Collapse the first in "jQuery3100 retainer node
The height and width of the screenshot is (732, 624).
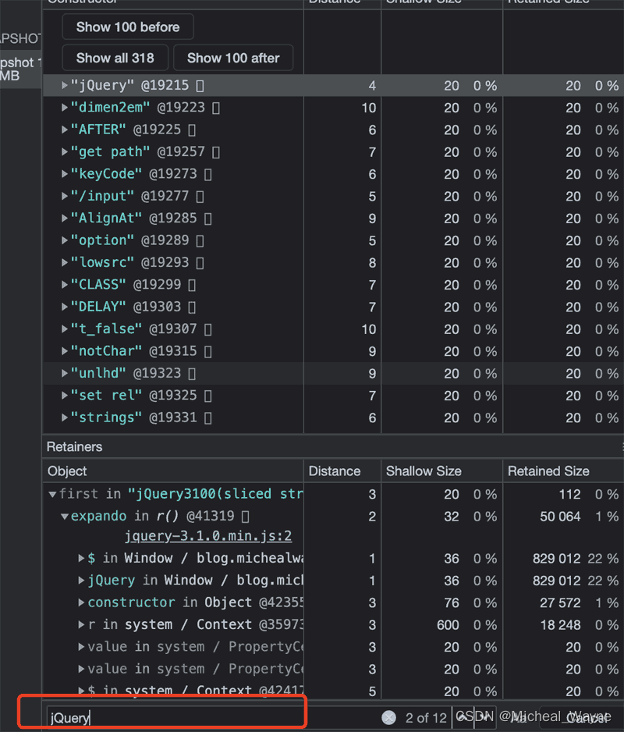52,494
